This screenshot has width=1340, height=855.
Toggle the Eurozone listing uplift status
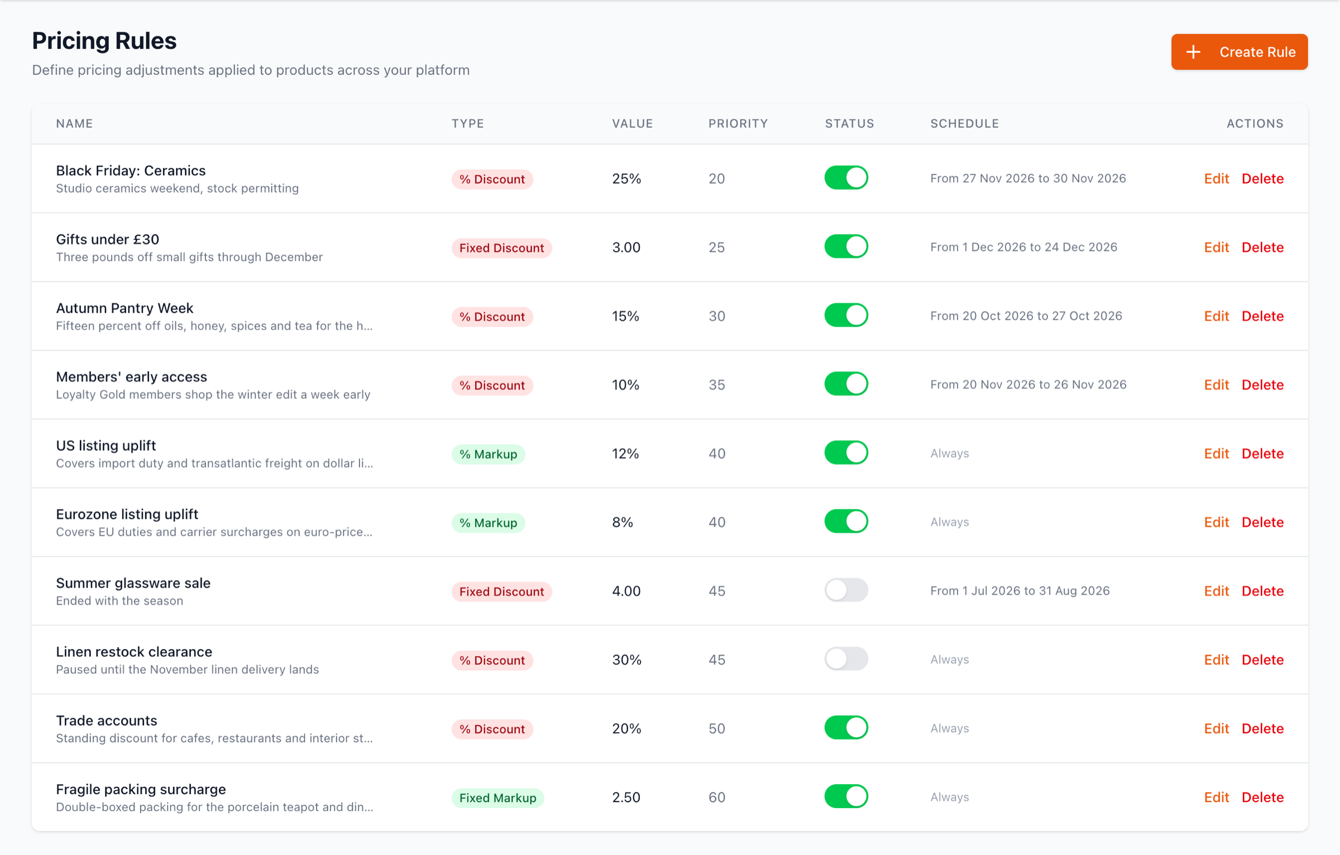coord(846,521)
